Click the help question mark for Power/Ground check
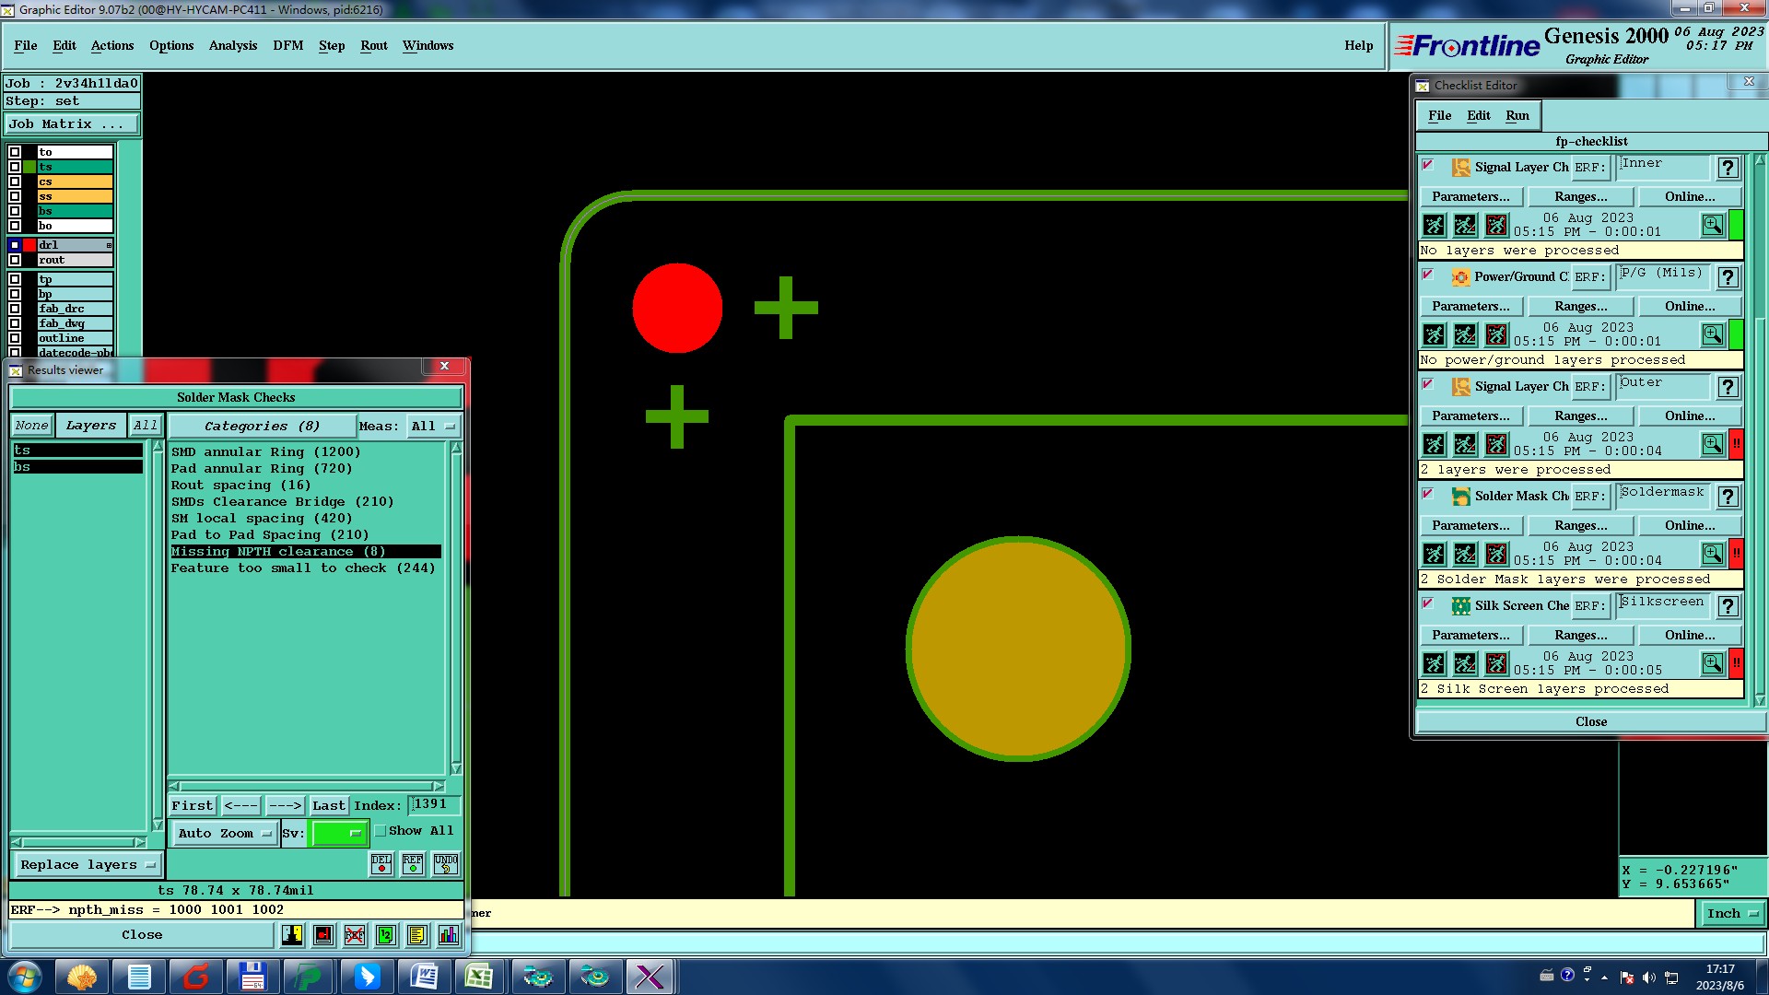 tap(1728, 277)
